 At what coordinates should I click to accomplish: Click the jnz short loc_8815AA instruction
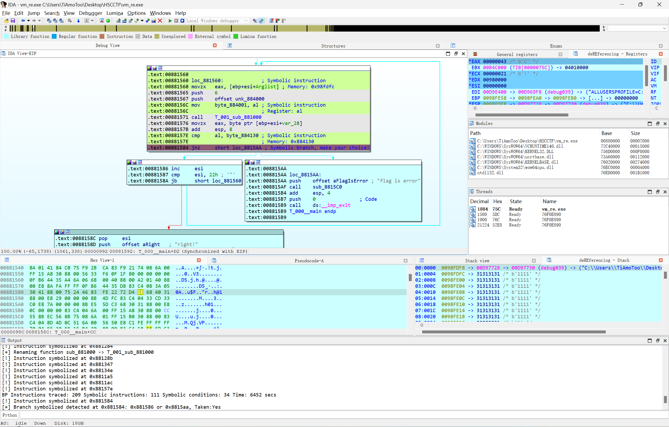click(258, 148)
